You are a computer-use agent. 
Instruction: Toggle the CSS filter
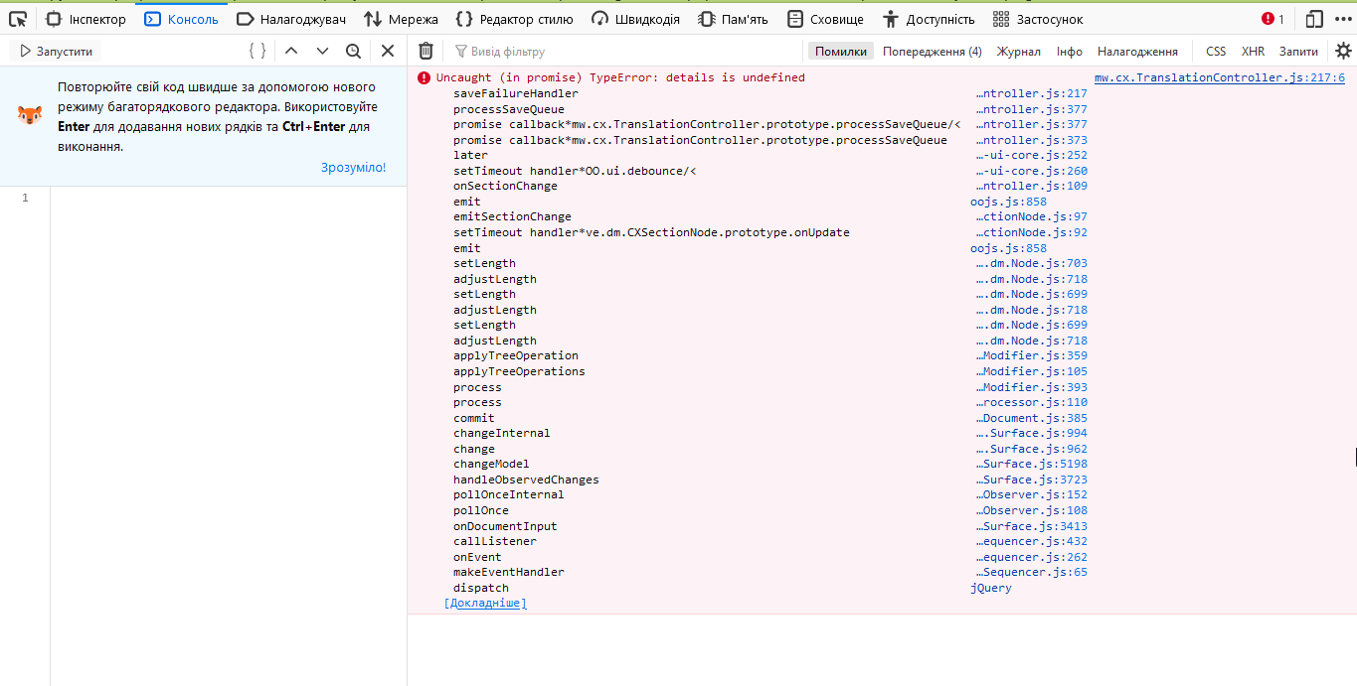[x=1216, y=51]
